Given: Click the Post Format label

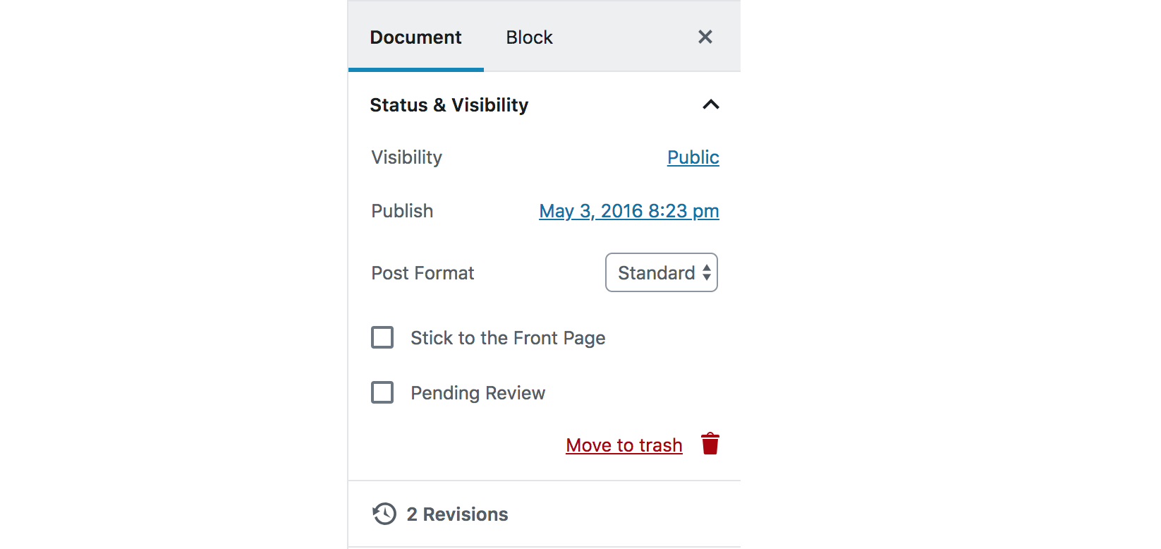Looking at the screenshot, I should 423,273.
